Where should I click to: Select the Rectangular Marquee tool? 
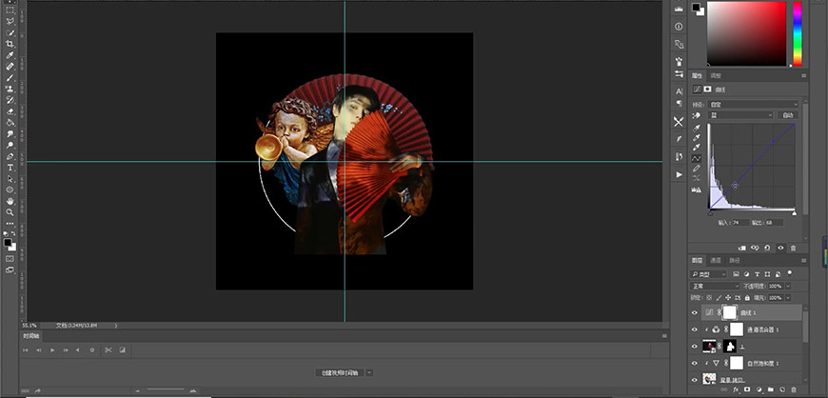[x=10, y=10]
